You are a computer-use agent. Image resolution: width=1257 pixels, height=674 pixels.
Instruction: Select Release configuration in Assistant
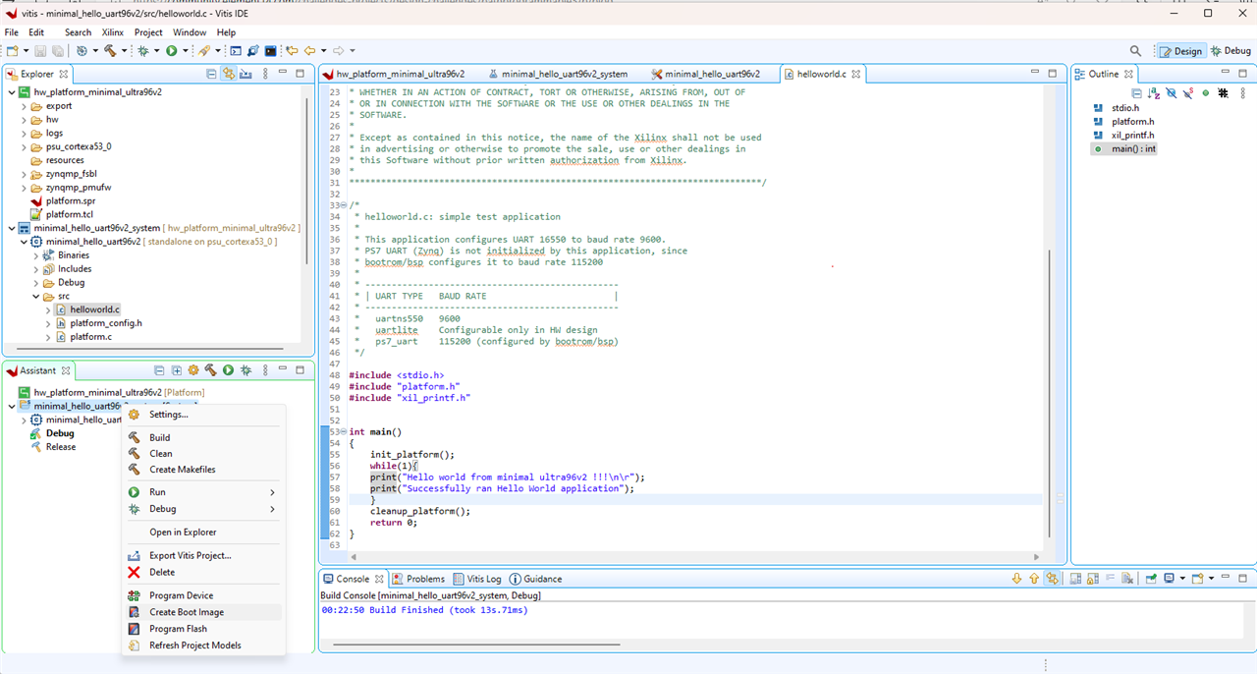coord(54,447)
